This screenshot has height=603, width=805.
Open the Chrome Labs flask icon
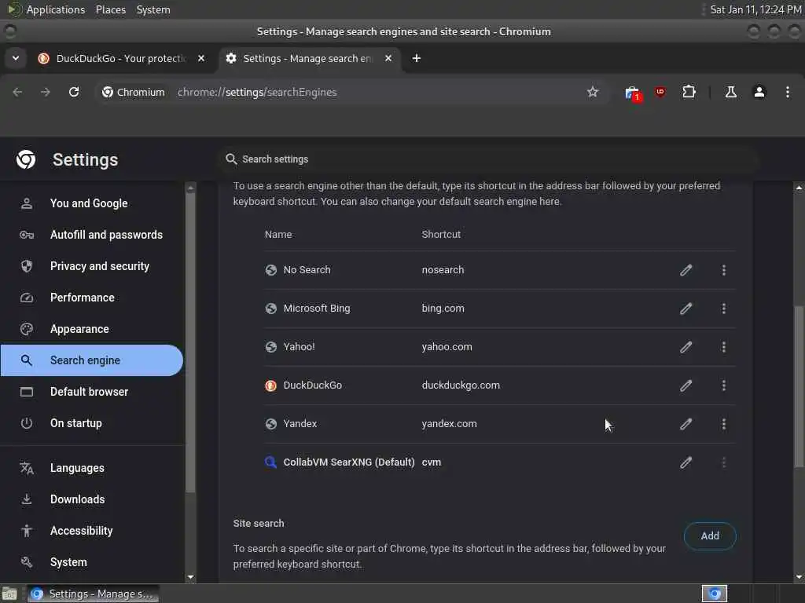[x=730, y=92]
